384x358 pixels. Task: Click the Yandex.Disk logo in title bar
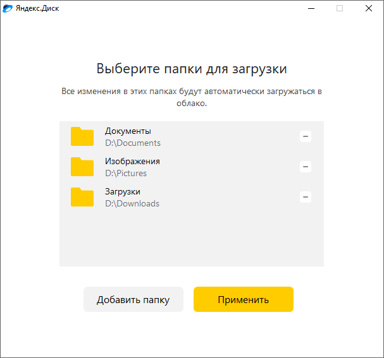pyautogui.click(x=8, y=8)
